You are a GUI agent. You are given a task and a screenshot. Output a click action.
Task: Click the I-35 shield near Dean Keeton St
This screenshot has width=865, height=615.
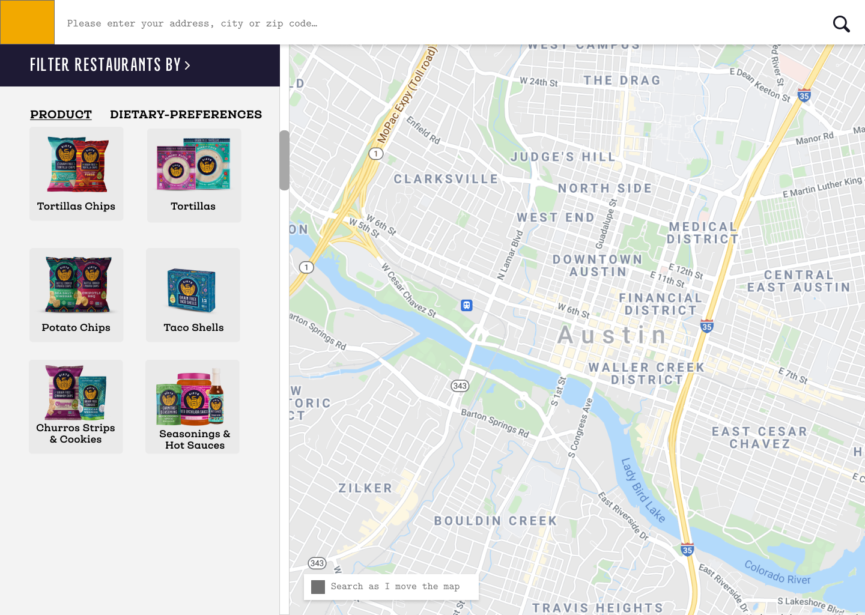pyautogui.click(x=804, y=95)
